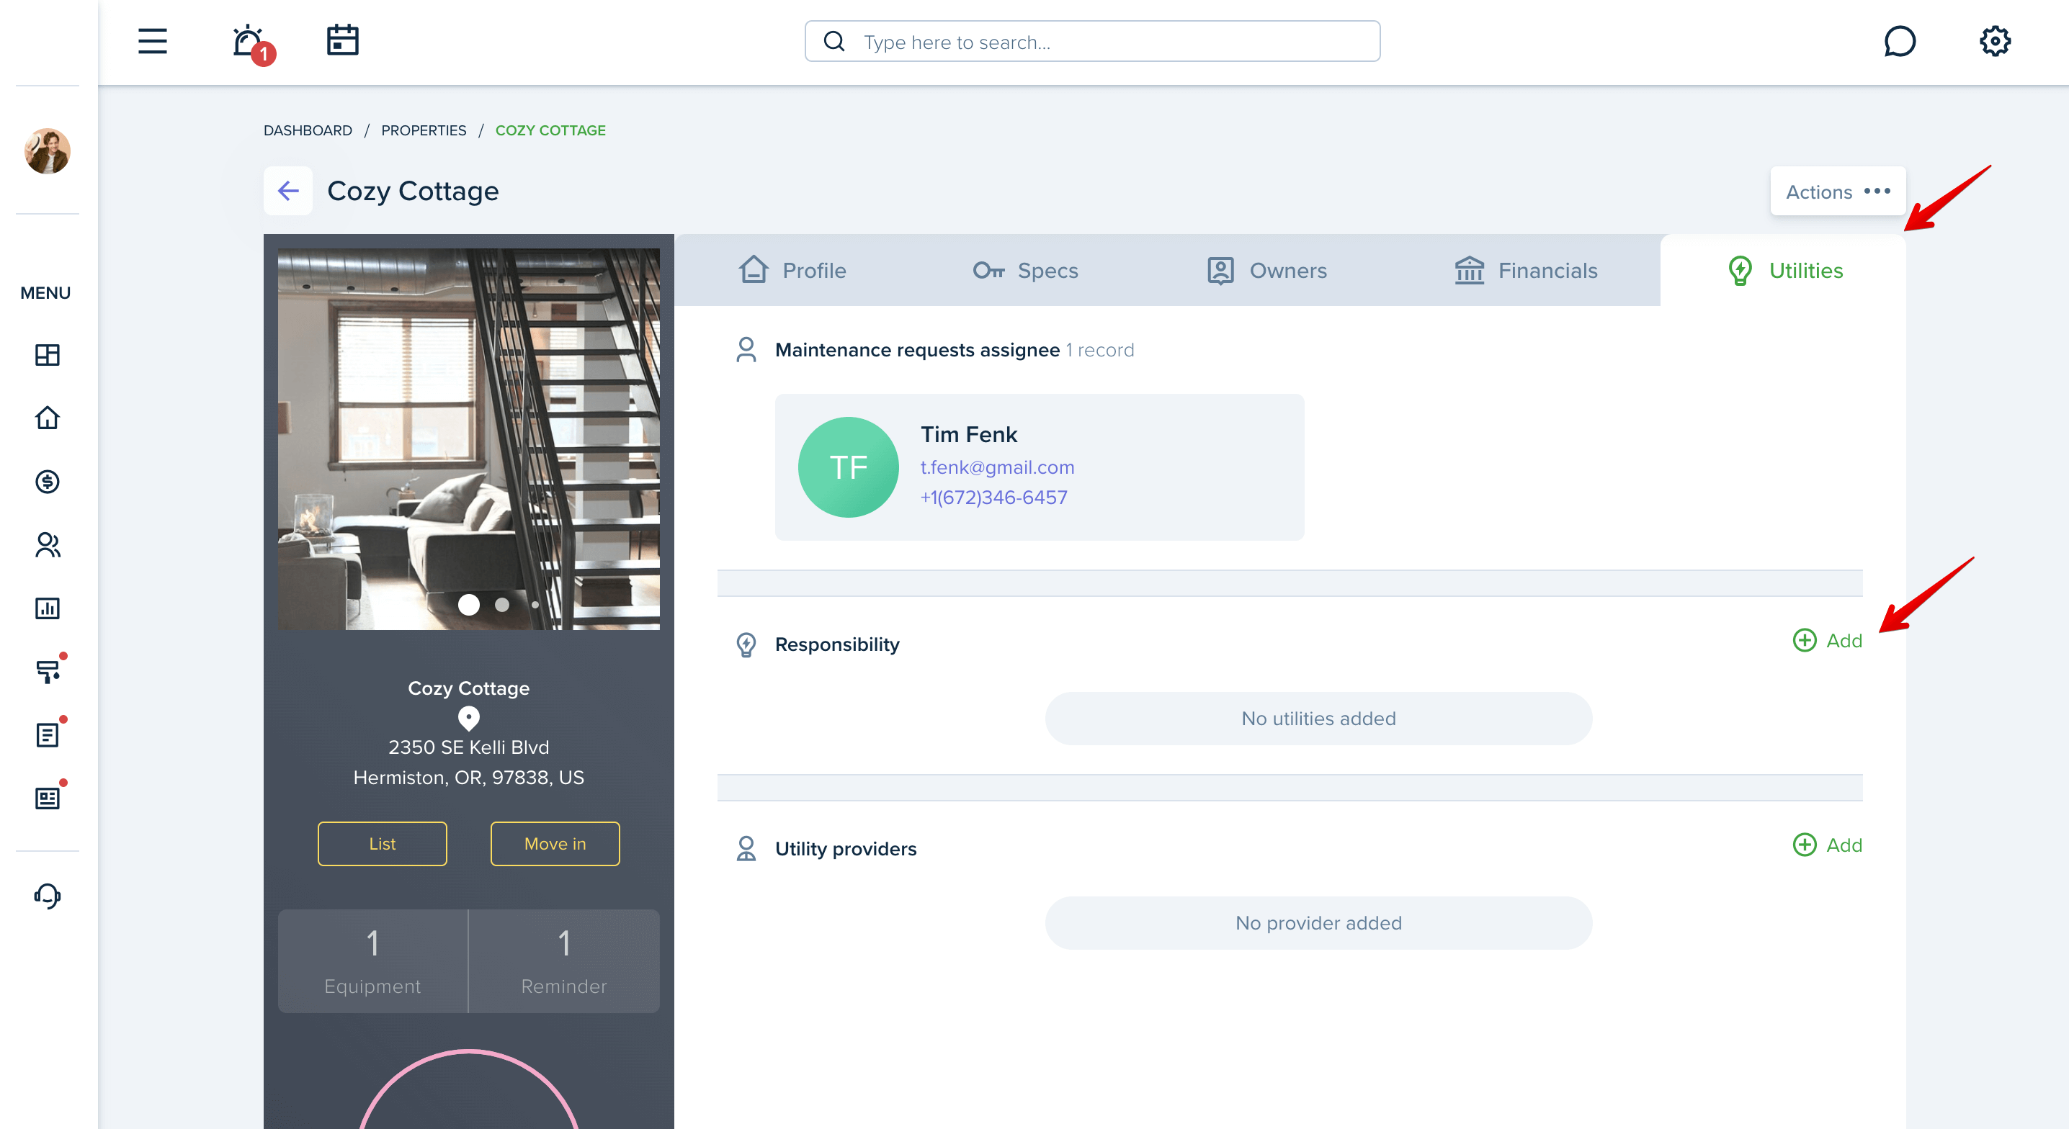Click the No utilities added placeholder
The height and width of the screenshot is (1129, 2069).
[x=1318, y=719]
